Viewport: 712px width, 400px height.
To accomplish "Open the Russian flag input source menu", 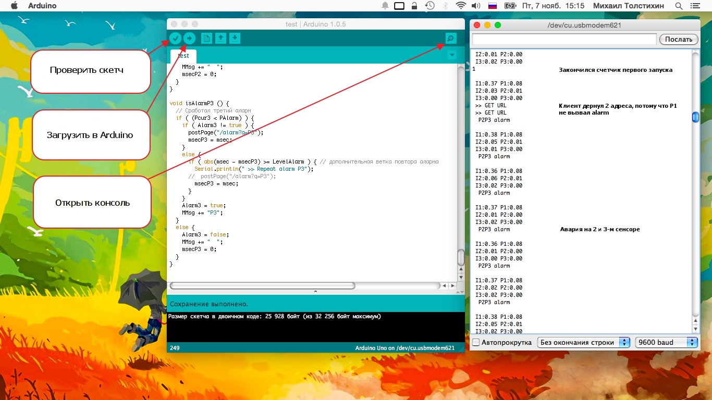I will pyautogui.click(x=492, y=6).
